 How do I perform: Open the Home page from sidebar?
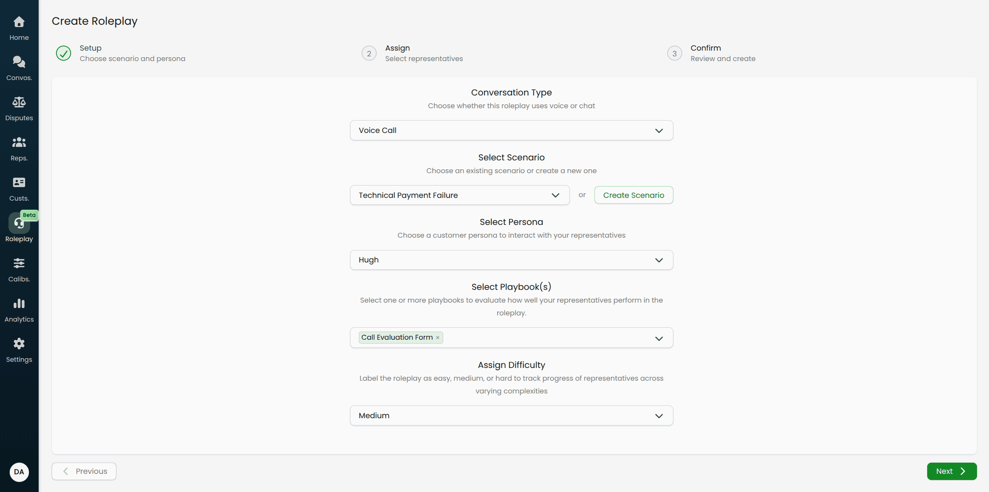[x=19, y=28]
